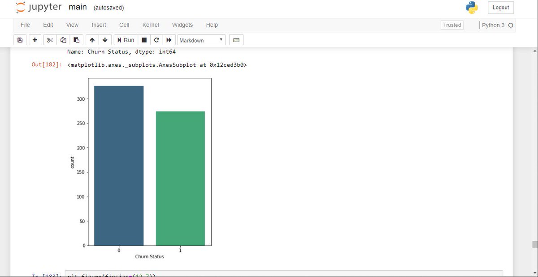
Task: Copy selected cells icon
Action: coord(63,40)
